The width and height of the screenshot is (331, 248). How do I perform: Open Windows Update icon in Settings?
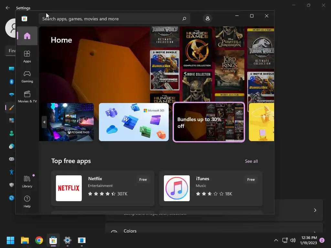12,198
